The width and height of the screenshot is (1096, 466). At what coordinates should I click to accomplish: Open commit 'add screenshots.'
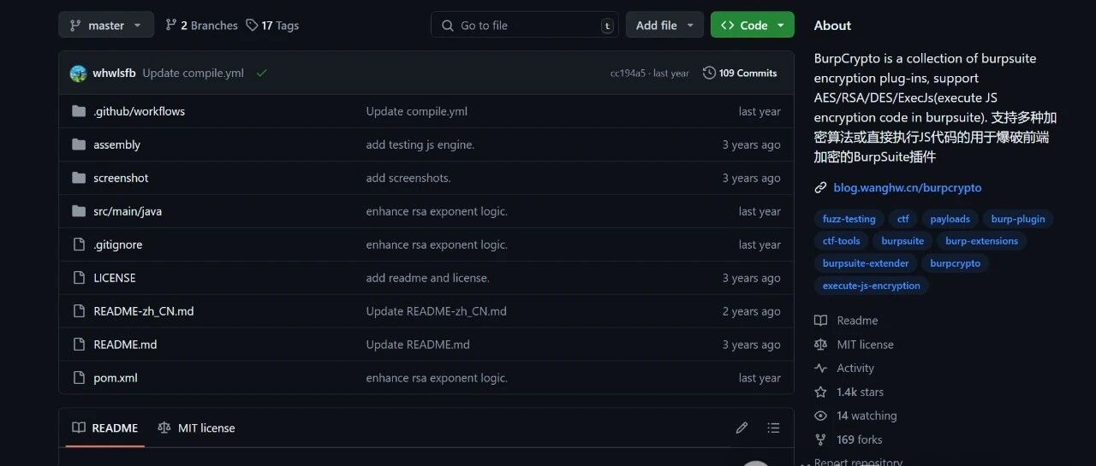click(408, 178)
